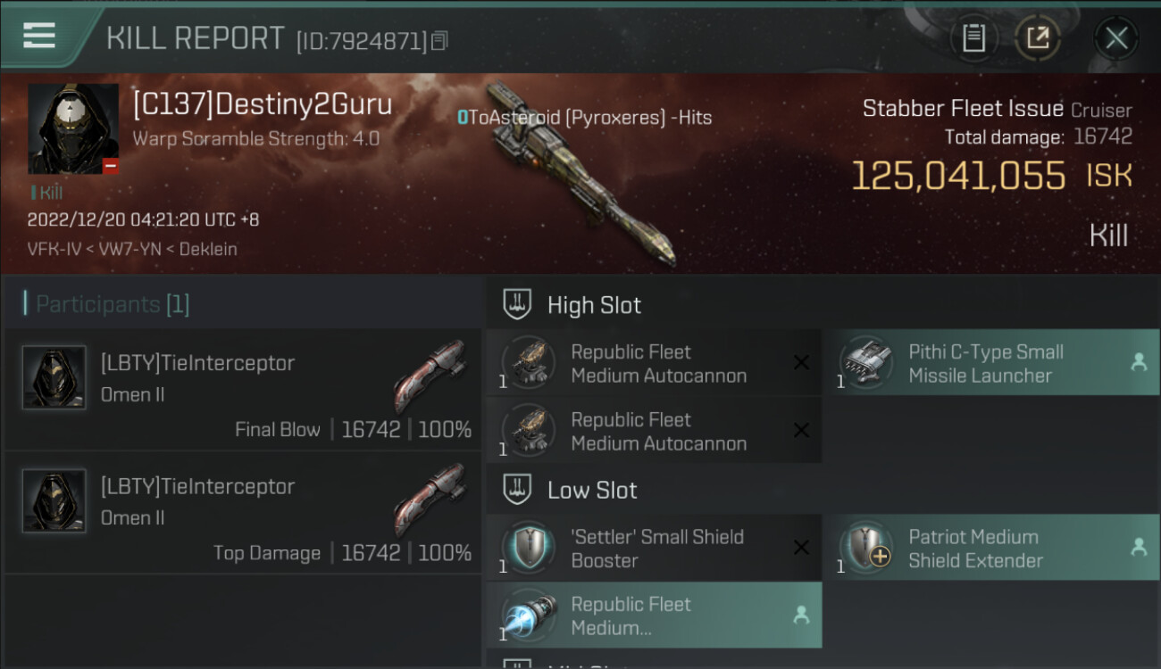Screen dimensions: 1161x669
Task: View TieInterceptor Final Blow entry
Action: [x=243, y=389]
